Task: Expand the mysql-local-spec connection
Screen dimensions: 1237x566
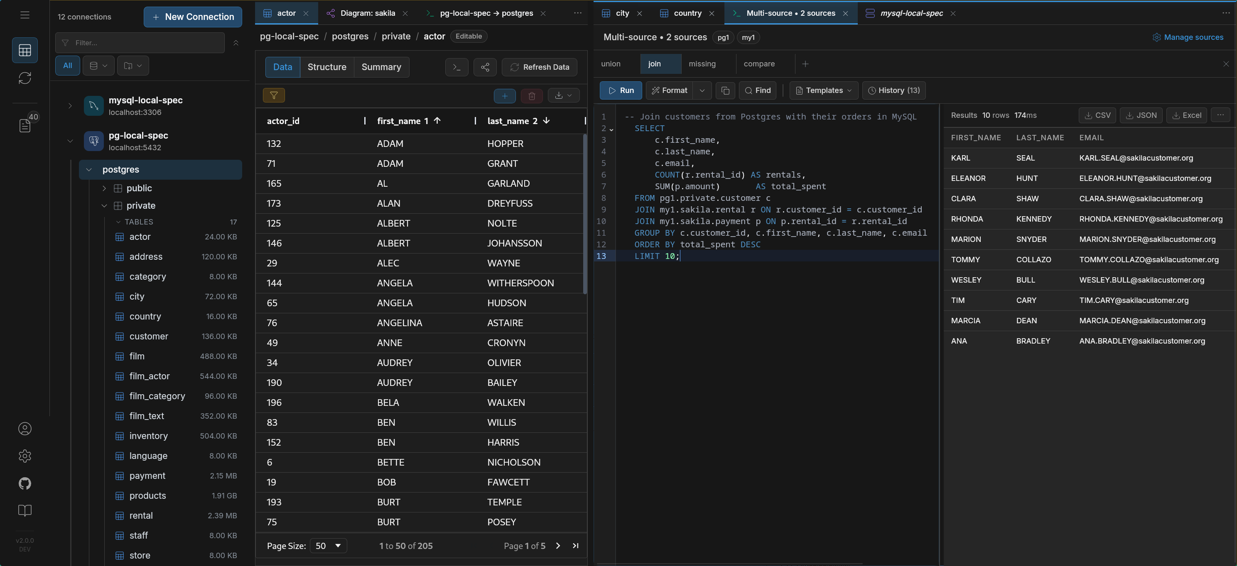Action: pos(70,105)
